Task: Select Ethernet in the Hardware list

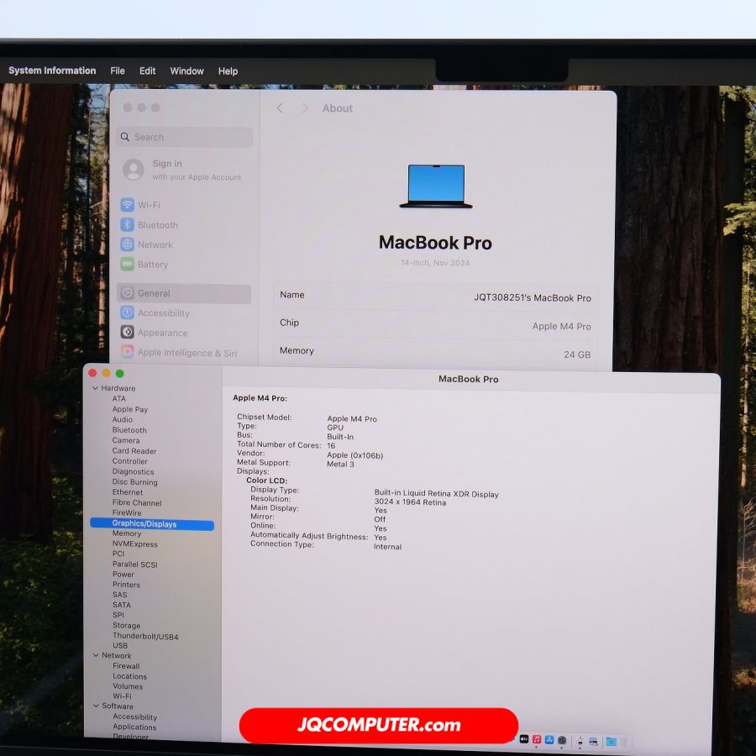Action: coord(128,492)
